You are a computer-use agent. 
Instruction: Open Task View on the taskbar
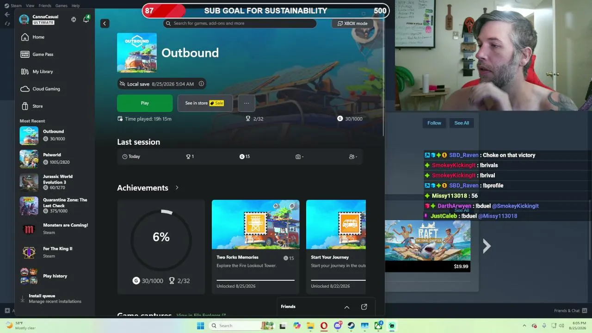283,326
